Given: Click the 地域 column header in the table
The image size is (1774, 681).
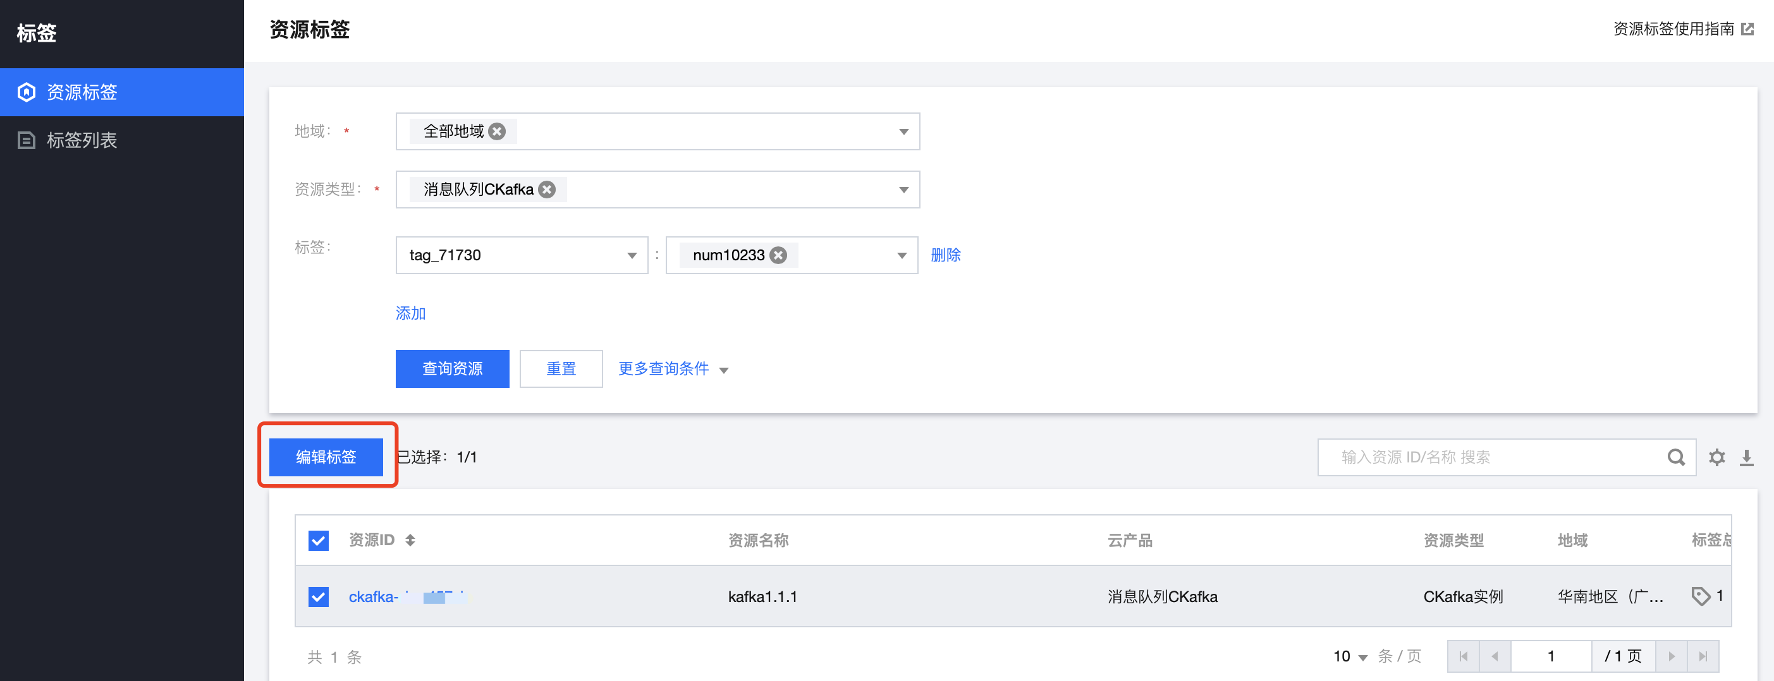Looking at the screenshot, I should (x=1573, y=540).
